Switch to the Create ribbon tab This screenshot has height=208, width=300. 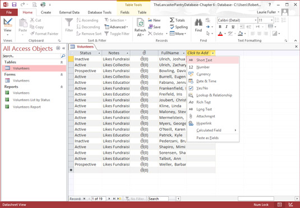pyautogui.click(x=46, y=12)
